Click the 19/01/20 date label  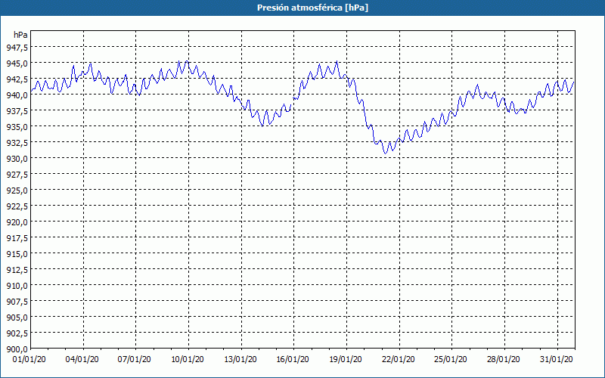tap(346, 360)
